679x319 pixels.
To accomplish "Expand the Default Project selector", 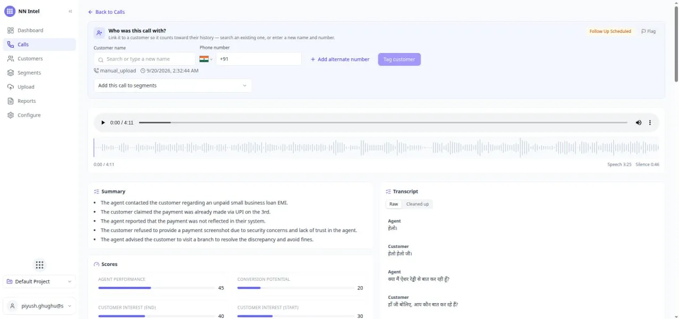I will [x=39, y=281].
